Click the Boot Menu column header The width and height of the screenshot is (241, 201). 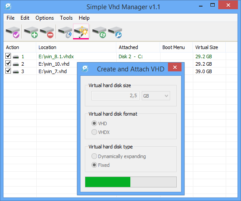[176, 47]
